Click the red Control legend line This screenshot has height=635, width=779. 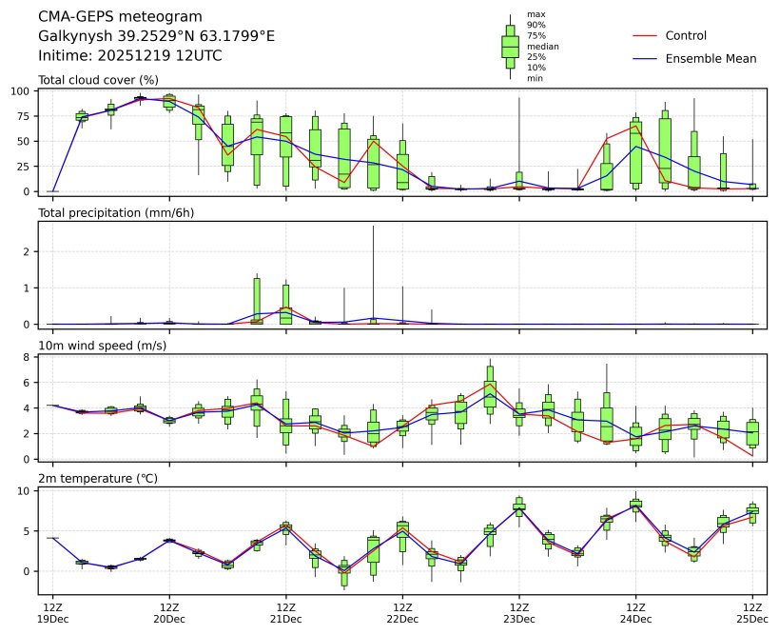(645, 36)
